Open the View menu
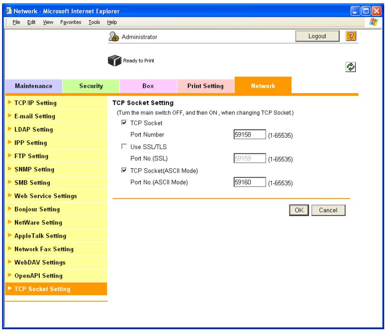Image resolution: width=385 pixels, height=330 pixels. (48, 22)
